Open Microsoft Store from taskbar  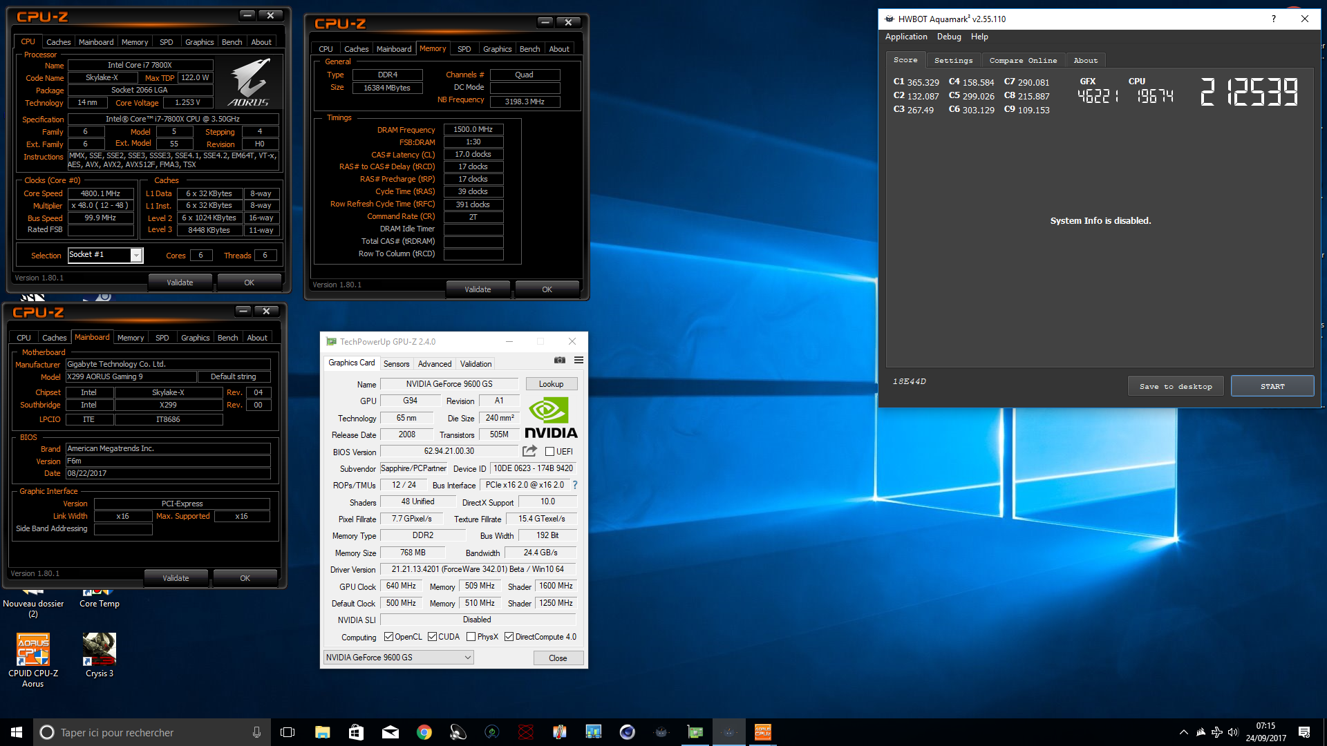[x=356, y=732]
